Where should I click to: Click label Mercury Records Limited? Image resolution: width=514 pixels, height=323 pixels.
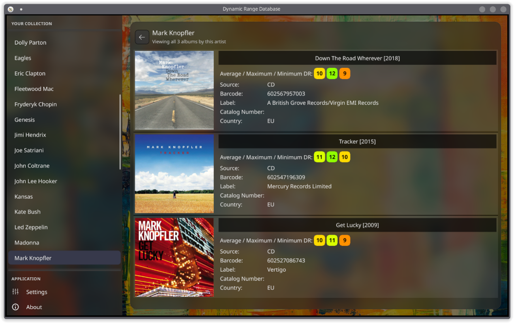tap(299, 186)
